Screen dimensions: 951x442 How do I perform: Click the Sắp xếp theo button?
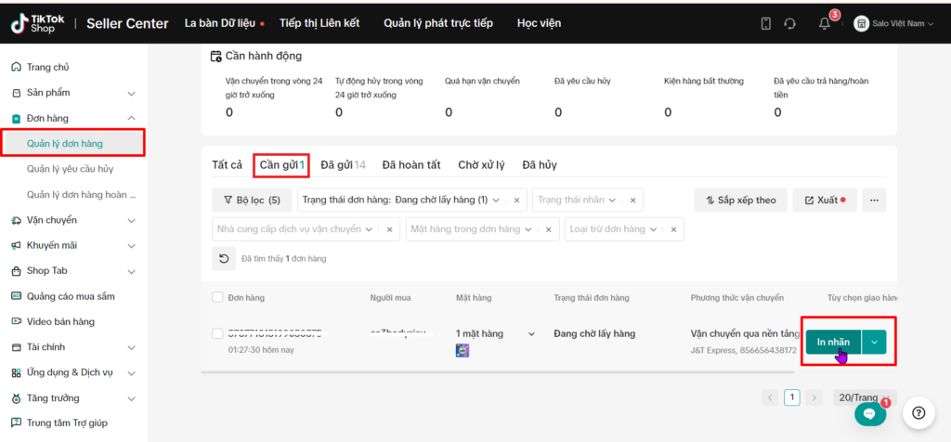click(740, 200)
